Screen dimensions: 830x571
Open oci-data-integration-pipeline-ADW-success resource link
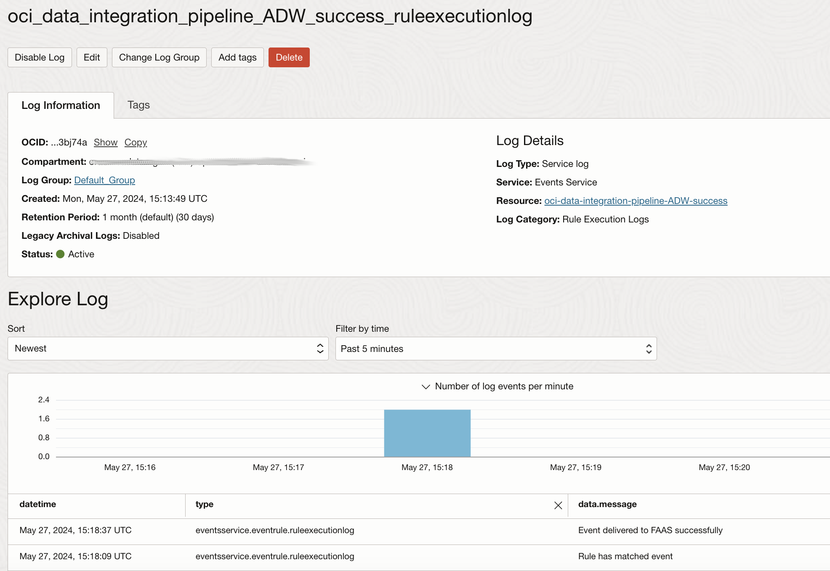click(636, 201)
